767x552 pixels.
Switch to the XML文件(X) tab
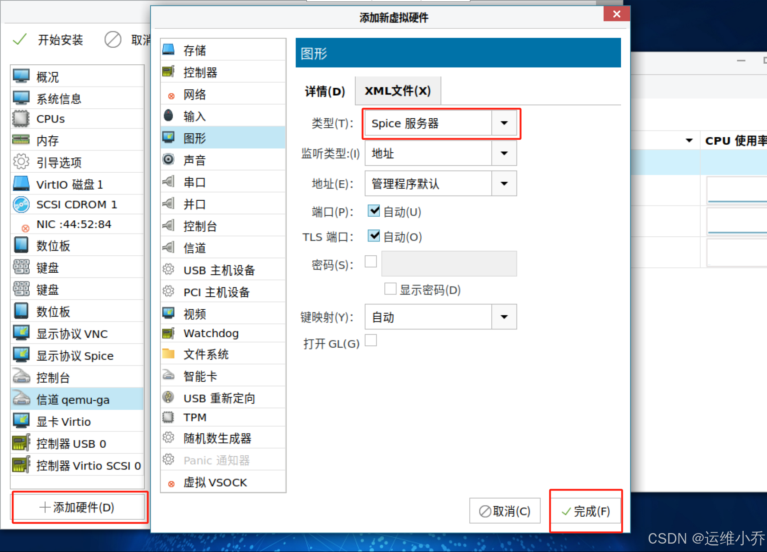pos(398,91)
